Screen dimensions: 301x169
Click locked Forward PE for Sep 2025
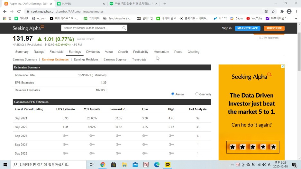[118, 153]
